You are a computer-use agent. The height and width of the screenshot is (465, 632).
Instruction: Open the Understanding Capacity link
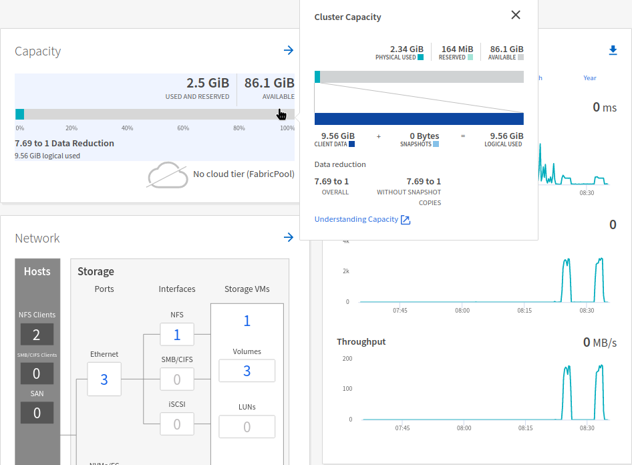356,219
